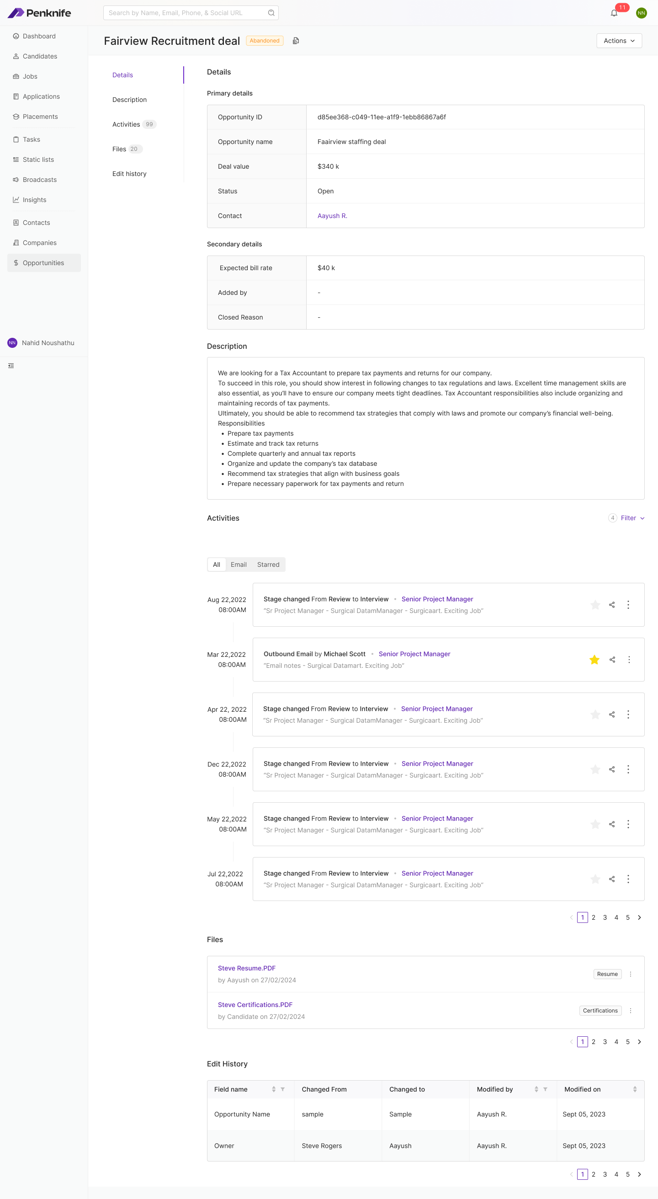This screenshot has width=658, height=1199.
Task: Go to next page of activities
Action: point(639,917)
